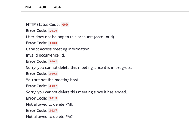The image size is (189, 126).
Task: Click the 3037 error code badge
Action: tap(53, 111)
